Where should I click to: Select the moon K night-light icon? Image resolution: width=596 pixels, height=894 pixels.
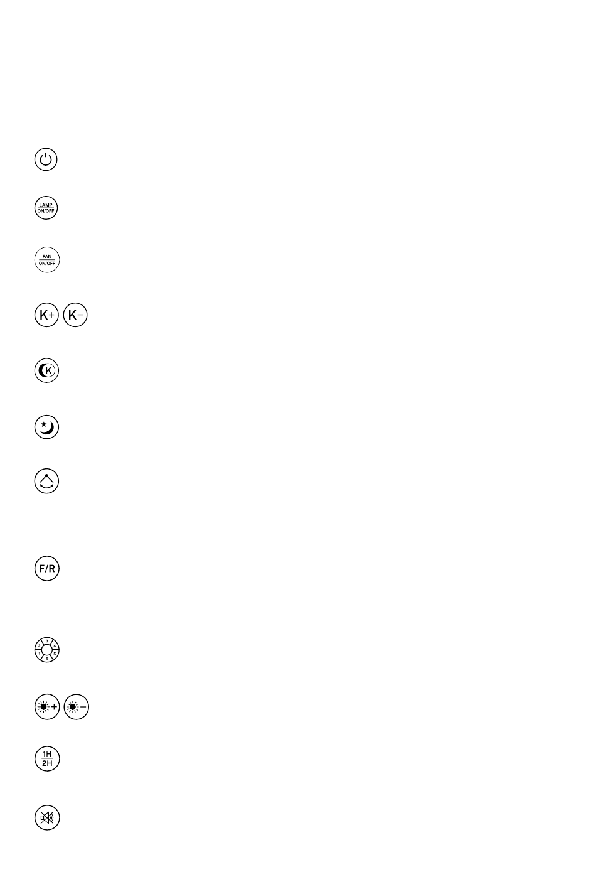(46, 371)
